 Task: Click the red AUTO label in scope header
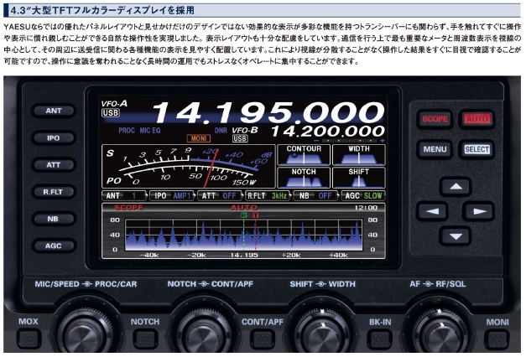tap(244, 208)
